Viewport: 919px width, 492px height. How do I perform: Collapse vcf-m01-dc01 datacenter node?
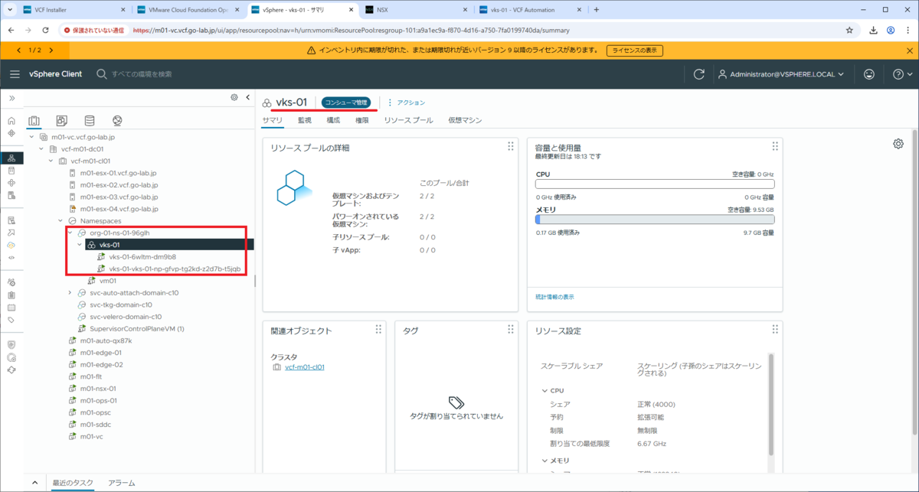tap(41, 149)
